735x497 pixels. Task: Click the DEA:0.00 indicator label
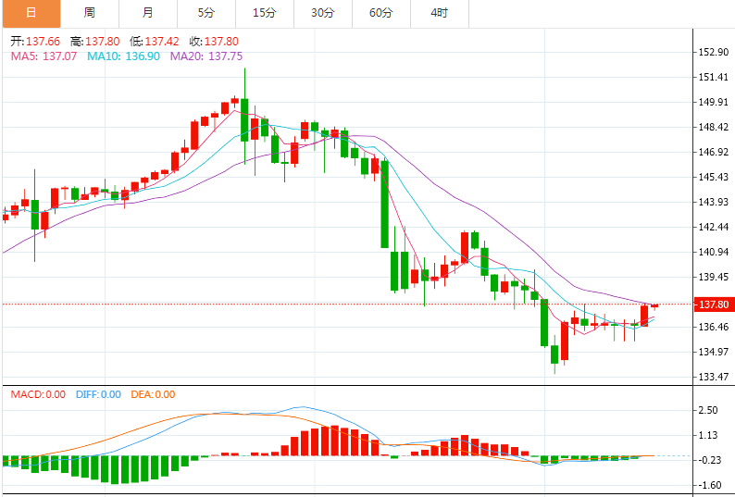point(153,395)
